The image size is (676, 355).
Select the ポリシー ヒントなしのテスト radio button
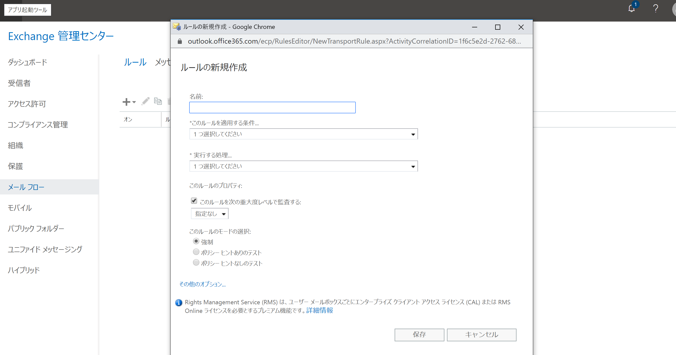point(196,262)
